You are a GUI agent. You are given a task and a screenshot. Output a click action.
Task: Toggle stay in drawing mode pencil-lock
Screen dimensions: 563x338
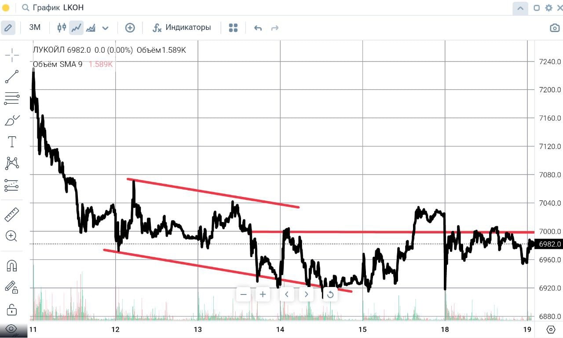coord(12,287)
